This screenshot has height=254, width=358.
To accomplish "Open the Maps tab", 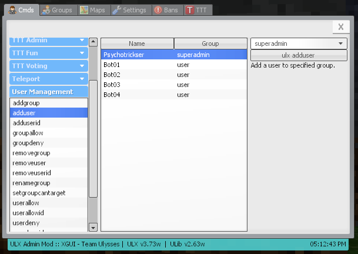I will click(x=95, y=10).
